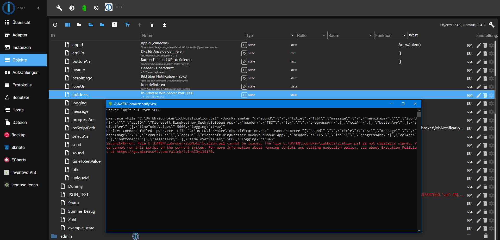500x240 pixels.
Task: Edit the ipAdress object with pencil icon
Action: [479, 95]
